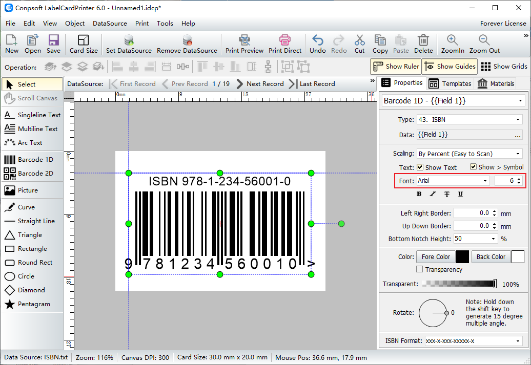Select the Diamond shape tool
This screenshot has height=365, width=531.
click(x=32, y=290)
